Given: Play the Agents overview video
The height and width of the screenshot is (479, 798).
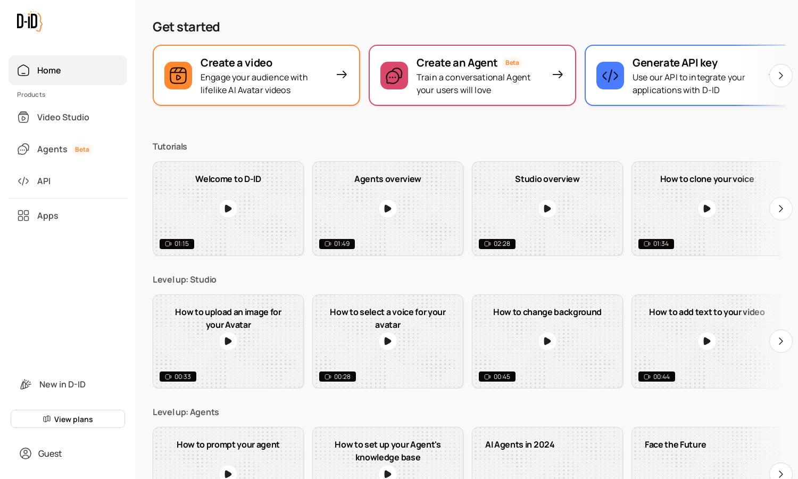Looking at the screenshot, I should pos(388,209).
